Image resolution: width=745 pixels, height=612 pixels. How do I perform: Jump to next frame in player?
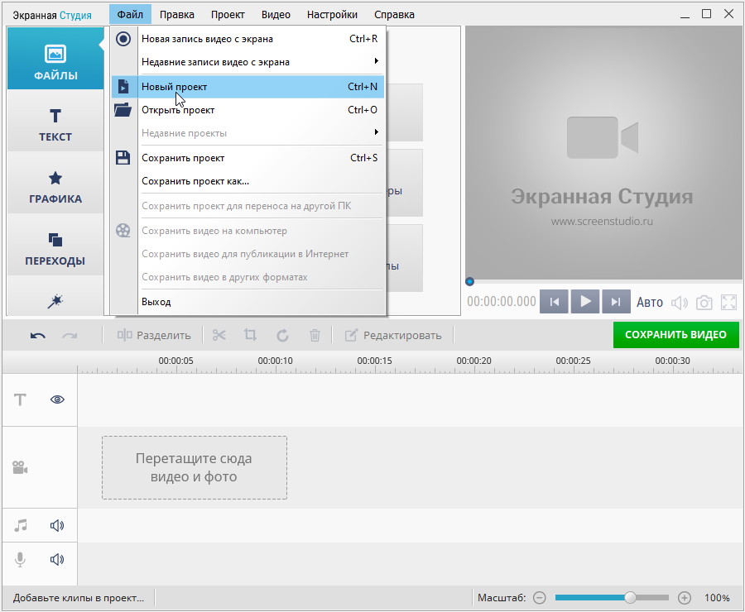coord(616,302)
